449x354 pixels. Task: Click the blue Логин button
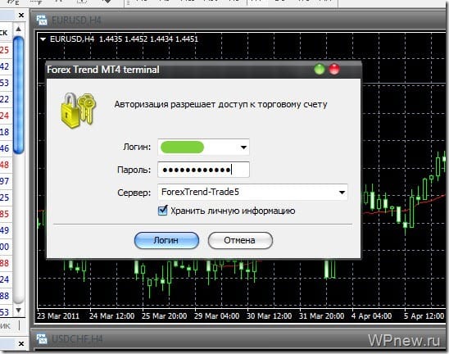pyautogui.click(x=166, y=240)
